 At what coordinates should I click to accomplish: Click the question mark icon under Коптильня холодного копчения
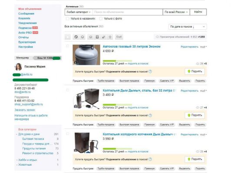tap(150, 159)
